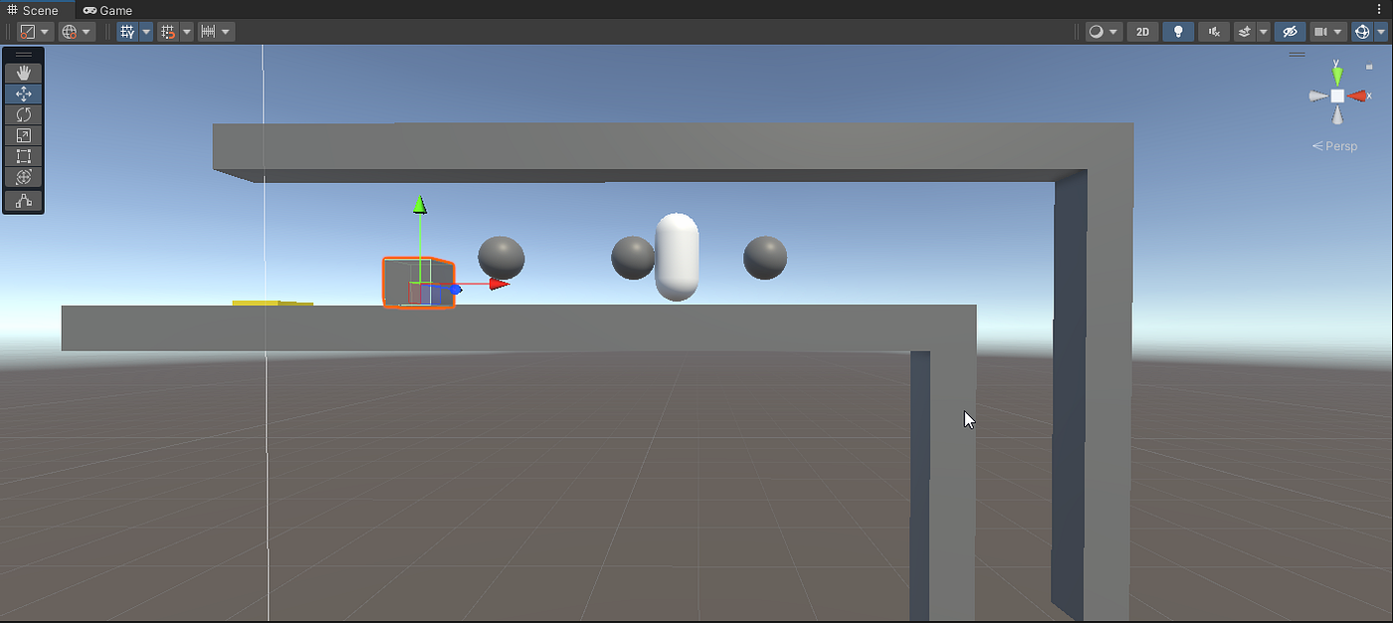Open the pivot/center dropdown arrow
This screenshot has width=1393, height=623.
pyautogui.click(x=45, y=32)
